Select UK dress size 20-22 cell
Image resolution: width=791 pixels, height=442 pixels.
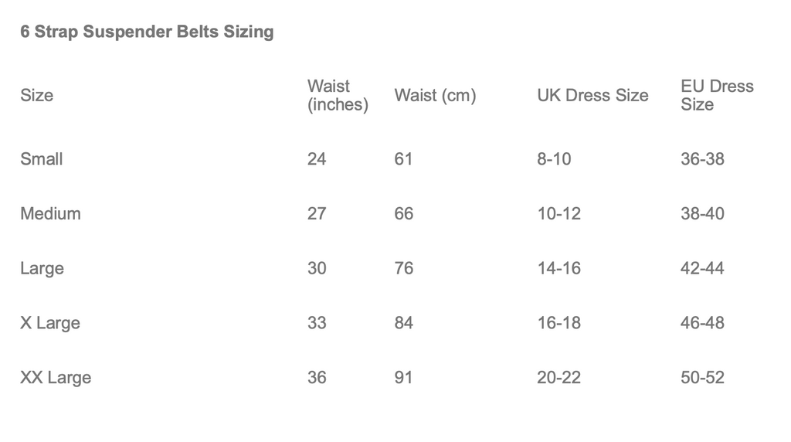pyautogui.click(x=558, y=378)
